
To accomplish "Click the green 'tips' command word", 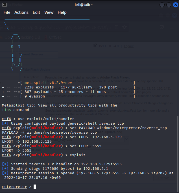I will [6, 110].
